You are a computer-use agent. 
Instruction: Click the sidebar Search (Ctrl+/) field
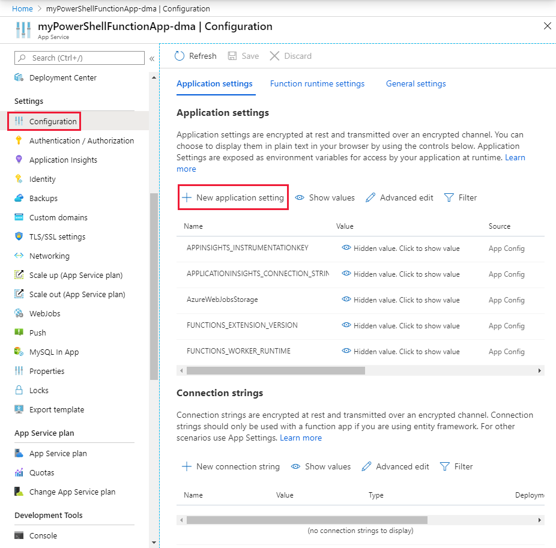(79, 58)
